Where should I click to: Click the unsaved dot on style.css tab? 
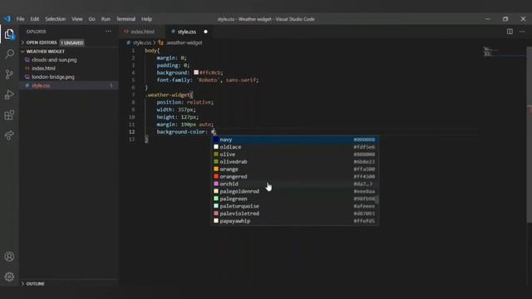[205, 32]
